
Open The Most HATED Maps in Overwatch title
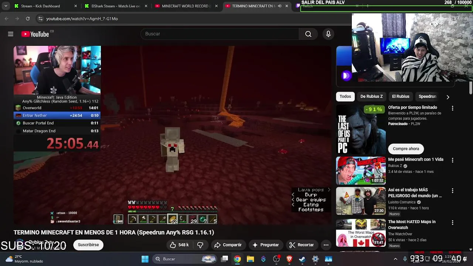coord(412,225)
